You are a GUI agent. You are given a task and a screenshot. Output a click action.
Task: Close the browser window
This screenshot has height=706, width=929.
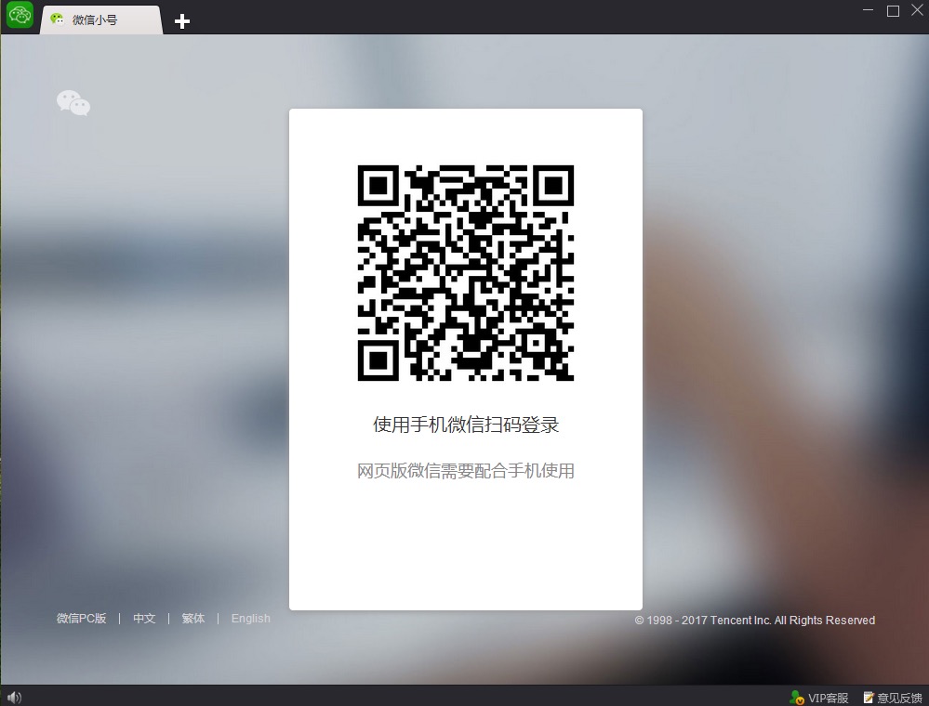pos(917,10)
